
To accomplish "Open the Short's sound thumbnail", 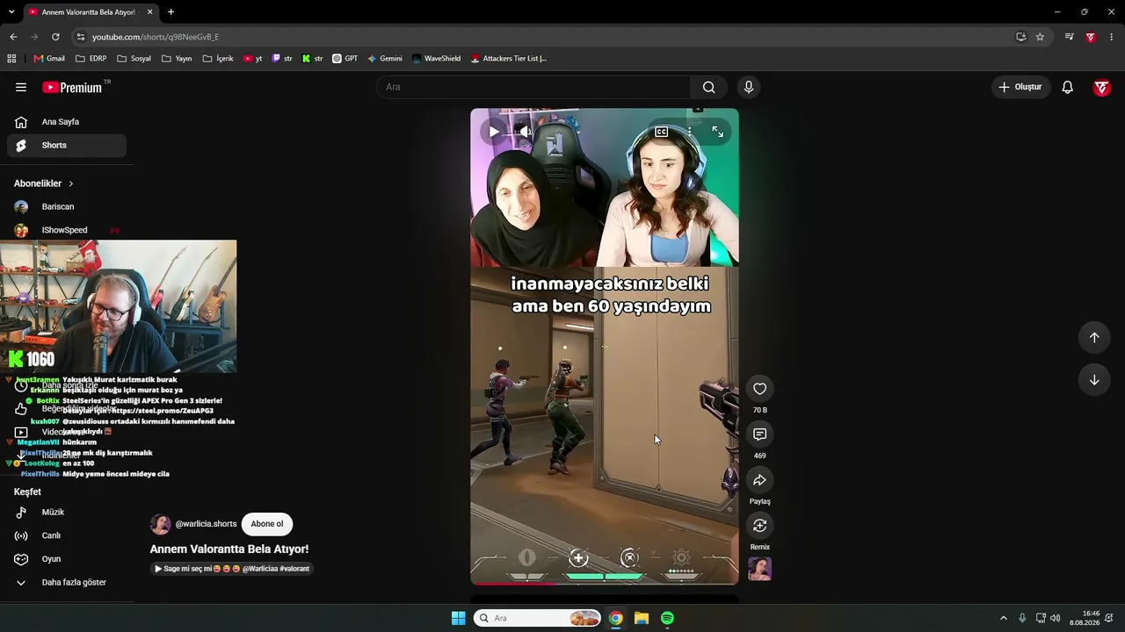I will 760,569.
